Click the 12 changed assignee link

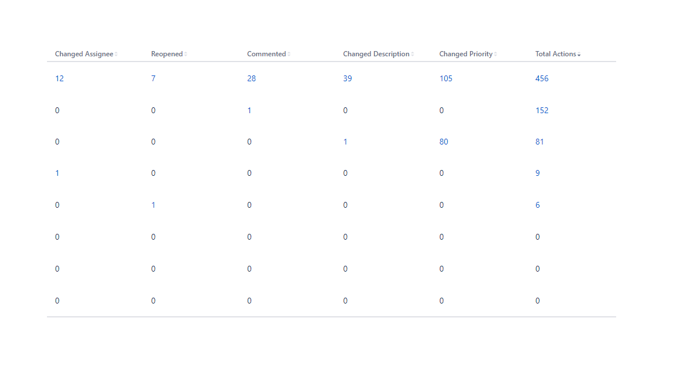(x=59, y=78)
